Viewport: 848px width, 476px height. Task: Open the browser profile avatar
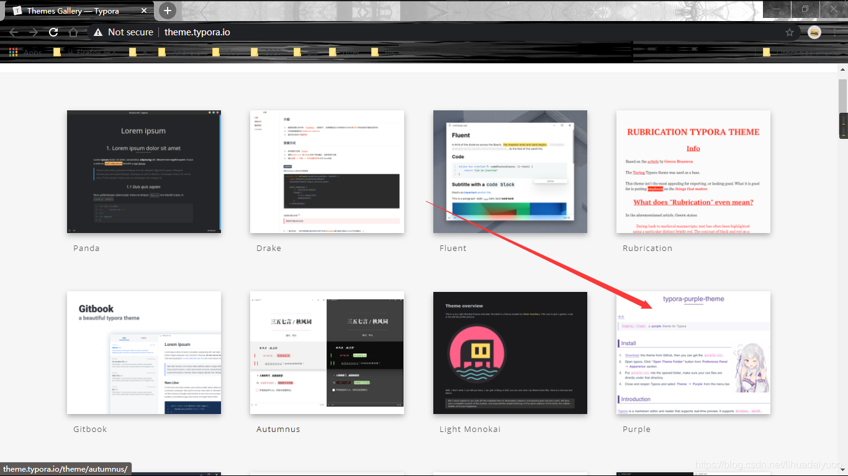(x=814, y=32)
